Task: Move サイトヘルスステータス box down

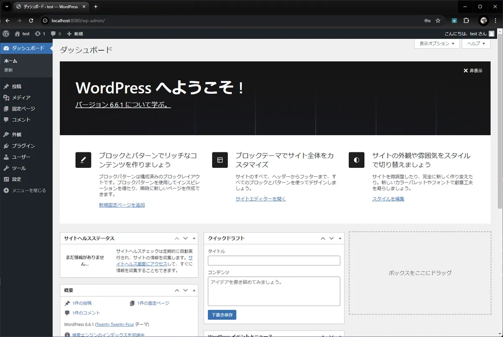Action: (x=185, y=238)
